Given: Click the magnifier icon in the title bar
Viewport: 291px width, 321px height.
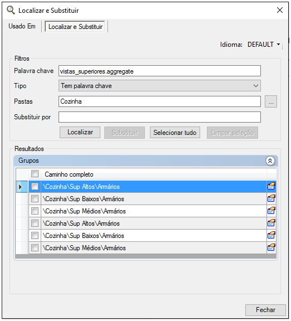Looking at the screenshot, I should 11,10.
